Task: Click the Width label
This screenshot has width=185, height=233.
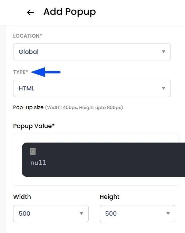Action: tap(22, 197)
